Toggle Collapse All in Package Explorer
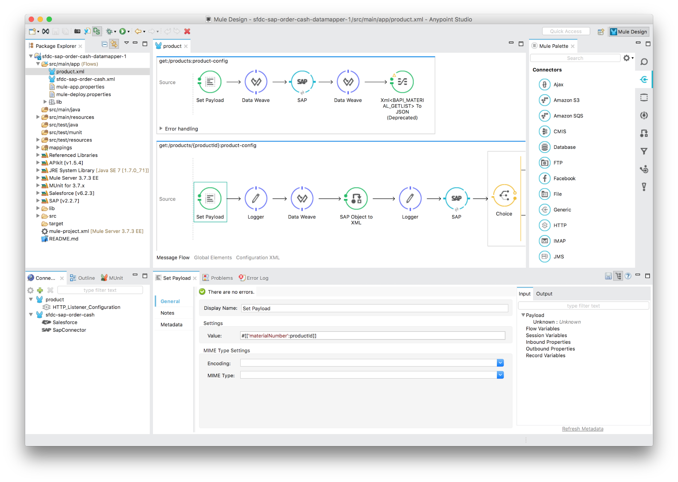 click(x=104, y=44)
